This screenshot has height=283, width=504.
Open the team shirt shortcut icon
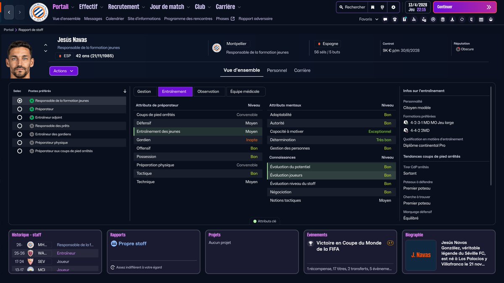coord(395,19)
